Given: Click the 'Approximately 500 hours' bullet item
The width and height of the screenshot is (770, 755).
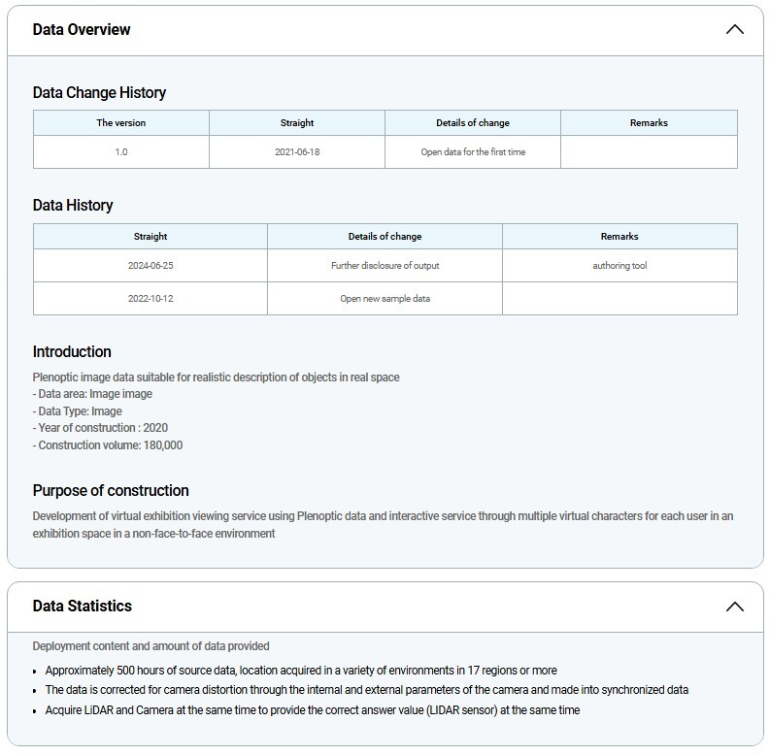Looking at the screenshot, I should pyautogui.click(x=301, y=671).
